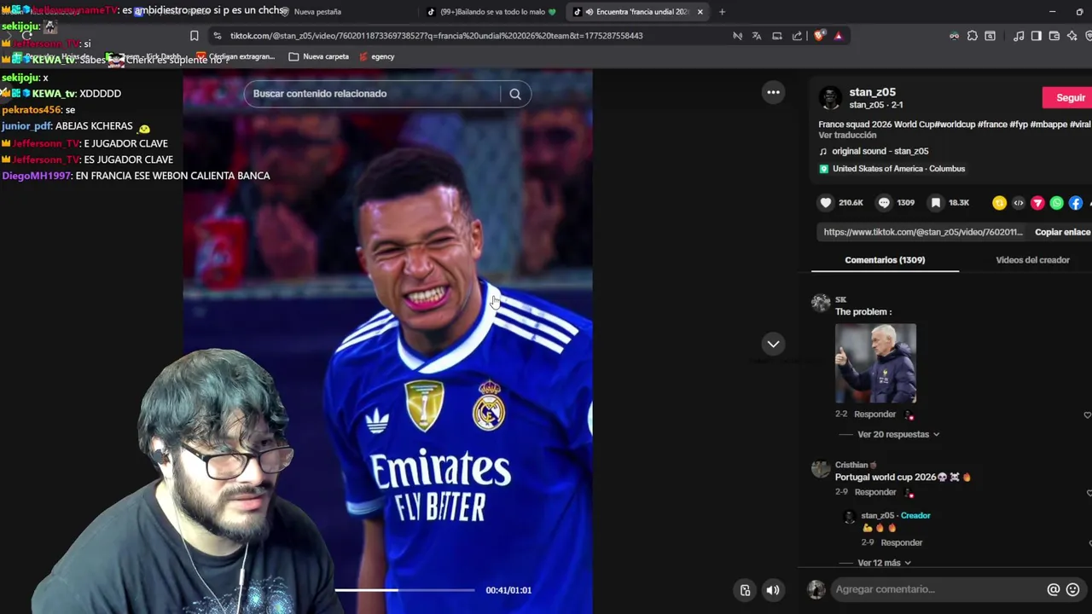
Task: Mute the video with the speaker icon
Action: pyautogui.click(x=773, y=590)
